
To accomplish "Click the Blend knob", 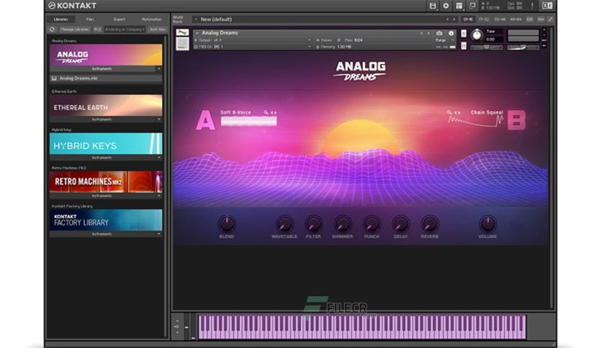I will [x=227, y=224].
